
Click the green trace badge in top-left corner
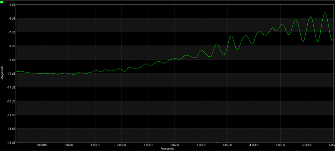tap(2, 2)
